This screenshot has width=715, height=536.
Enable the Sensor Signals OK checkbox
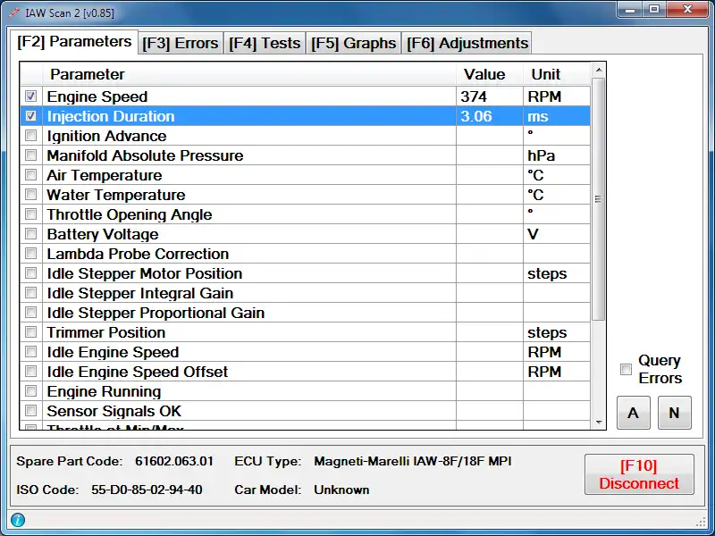(x=31, y=411)
